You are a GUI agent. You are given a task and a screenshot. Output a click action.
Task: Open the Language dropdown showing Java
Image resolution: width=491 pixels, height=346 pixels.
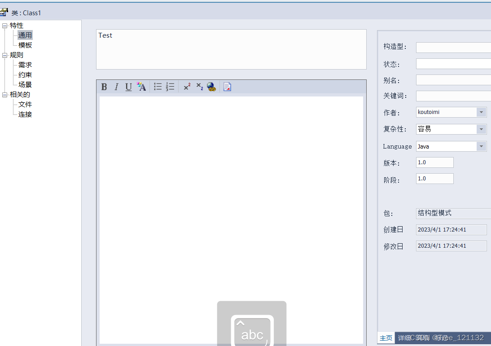click(481, 146)
